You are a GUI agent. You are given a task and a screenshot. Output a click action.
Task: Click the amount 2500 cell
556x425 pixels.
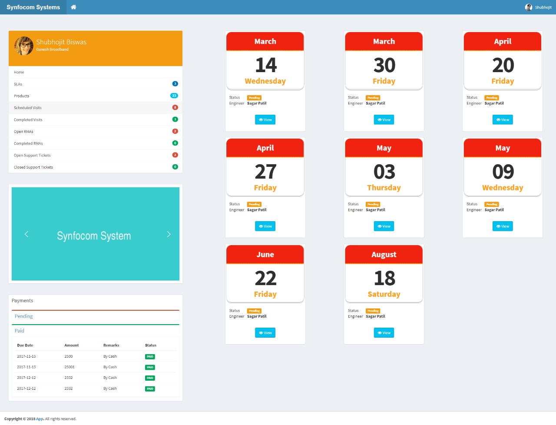[x=69, y=356]
